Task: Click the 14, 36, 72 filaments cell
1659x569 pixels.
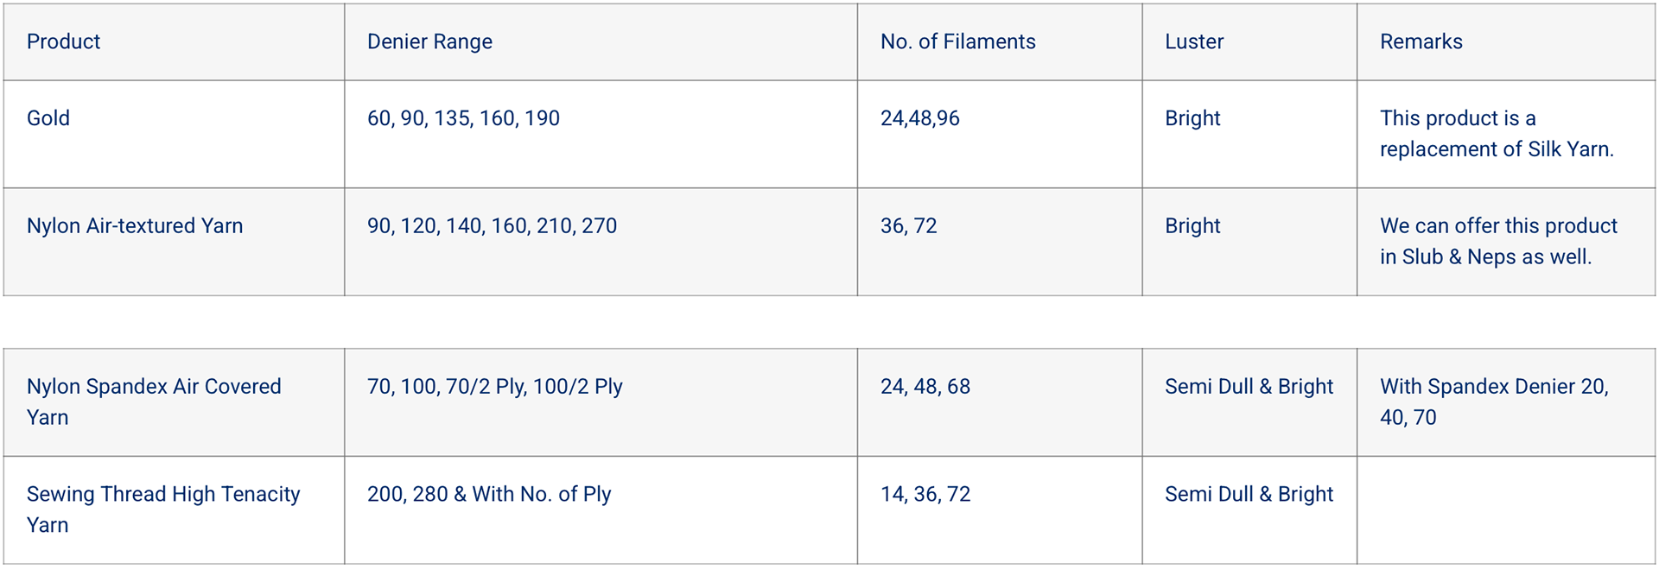Action: (925, 495)
